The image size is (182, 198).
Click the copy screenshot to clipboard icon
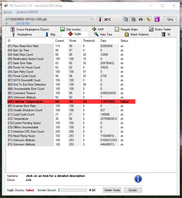[133, 19]
